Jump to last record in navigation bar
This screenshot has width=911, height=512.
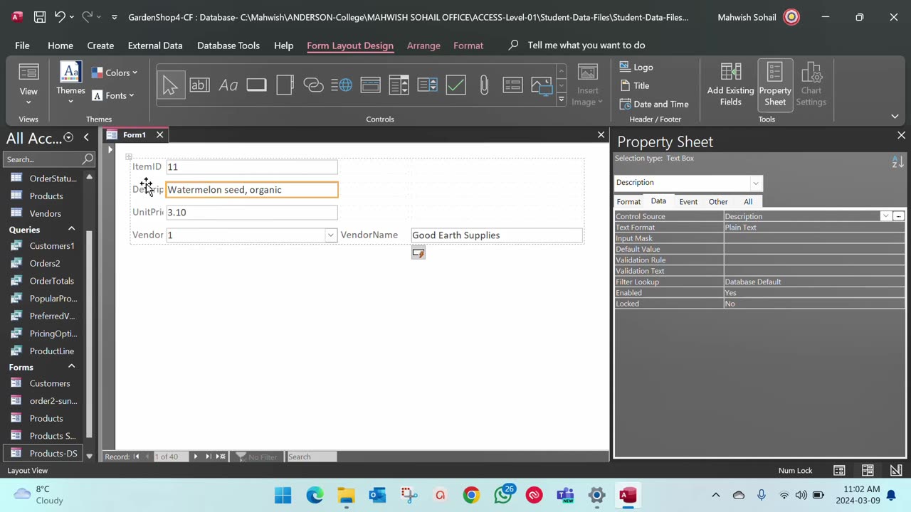click(x=208, y=457)
